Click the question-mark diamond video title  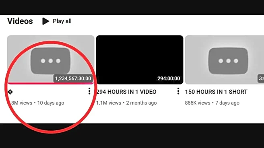(10, 92)
